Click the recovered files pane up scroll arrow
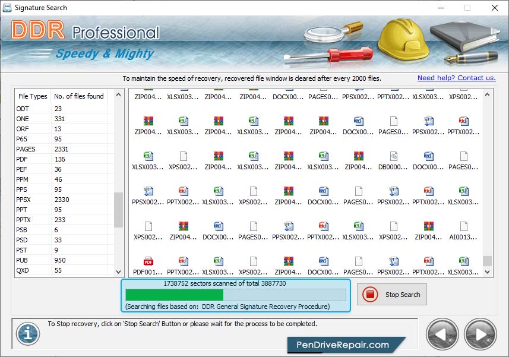This screenshot has width=509, height=357. (487, 95)
